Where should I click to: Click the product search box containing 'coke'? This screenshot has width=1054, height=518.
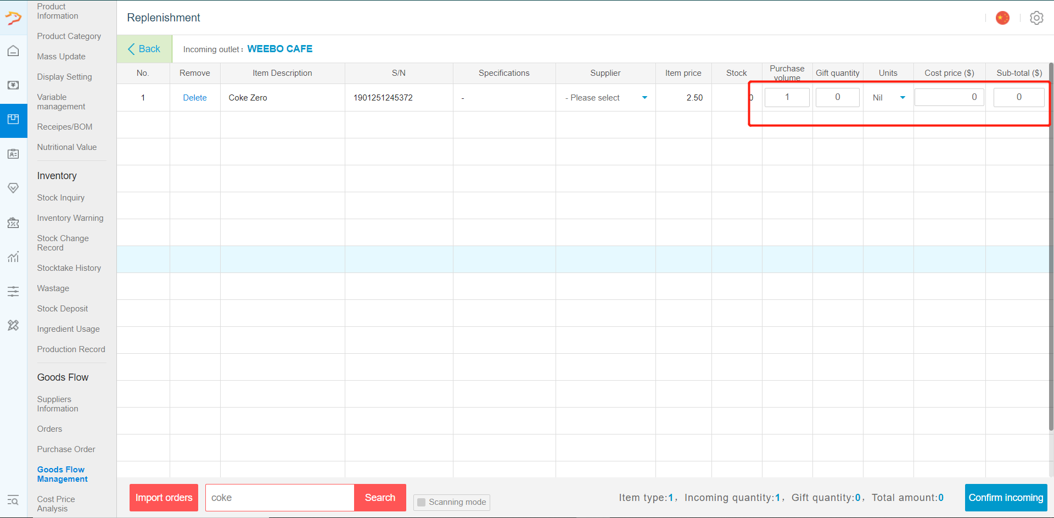[x=280, y=498]
